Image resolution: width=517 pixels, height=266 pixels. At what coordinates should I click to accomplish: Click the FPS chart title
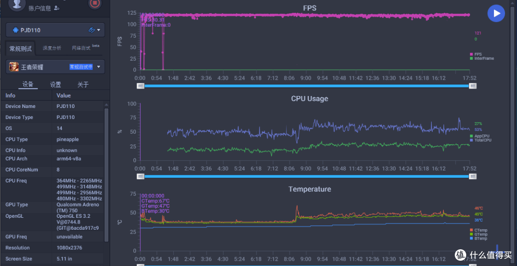[x=310, y=8]
